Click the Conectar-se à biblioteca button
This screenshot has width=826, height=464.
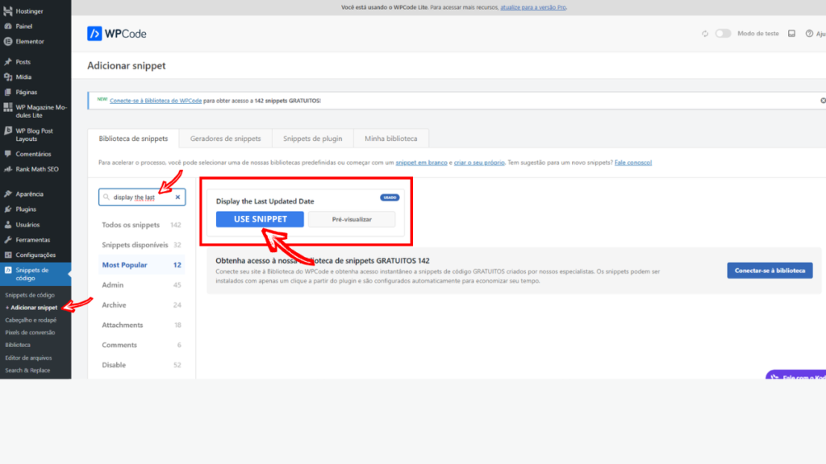pos(769,271)
